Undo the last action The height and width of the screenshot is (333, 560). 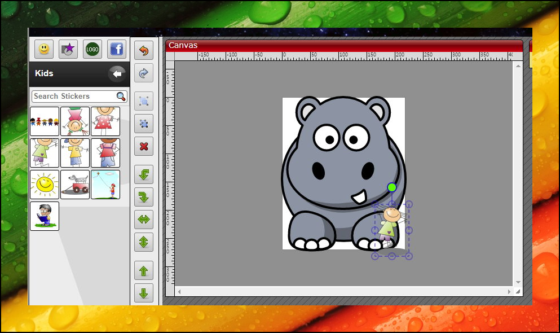(x=144, y=50)
